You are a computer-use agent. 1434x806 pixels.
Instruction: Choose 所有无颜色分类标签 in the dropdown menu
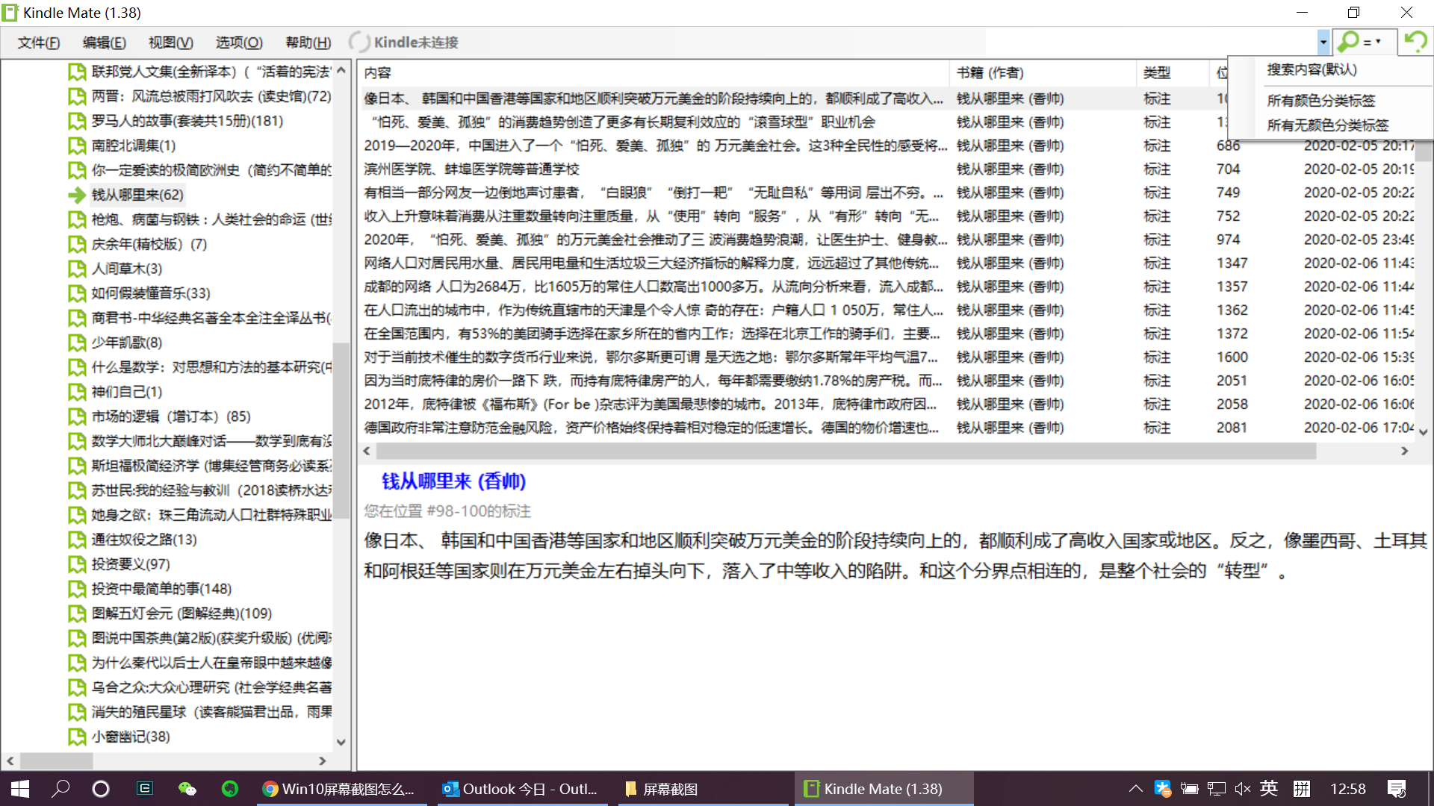[x=1327, y=125]
